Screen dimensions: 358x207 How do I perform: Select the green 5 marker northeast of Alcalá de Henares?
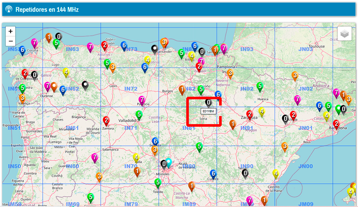pyautogui.click(x=199, y=147)
